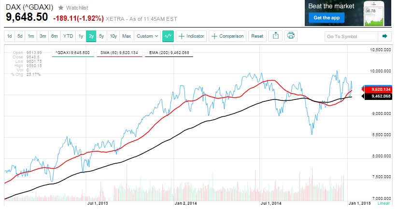
Task: Switch to the 1y time range
Action: 80,36
